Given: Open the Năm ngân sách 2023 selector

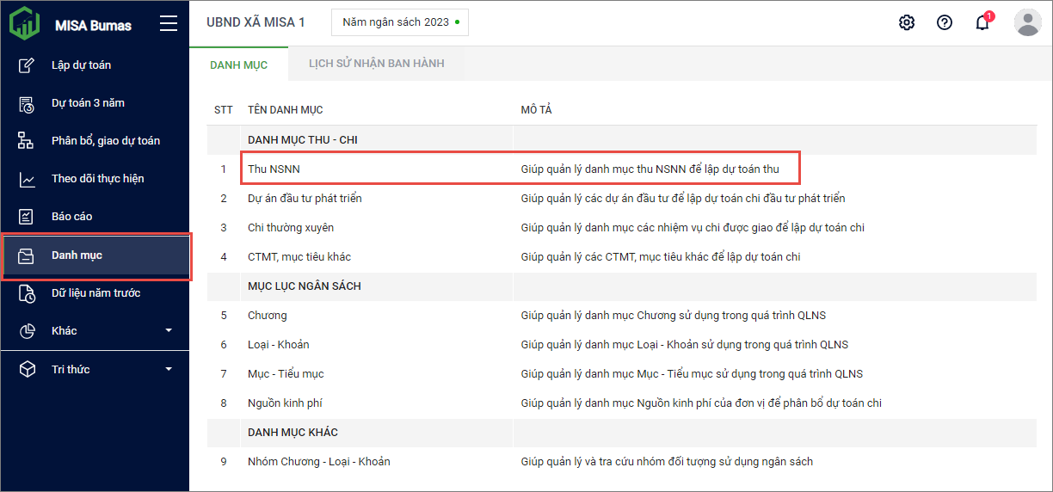Looking at the screenshot, I should coord(400,22).
